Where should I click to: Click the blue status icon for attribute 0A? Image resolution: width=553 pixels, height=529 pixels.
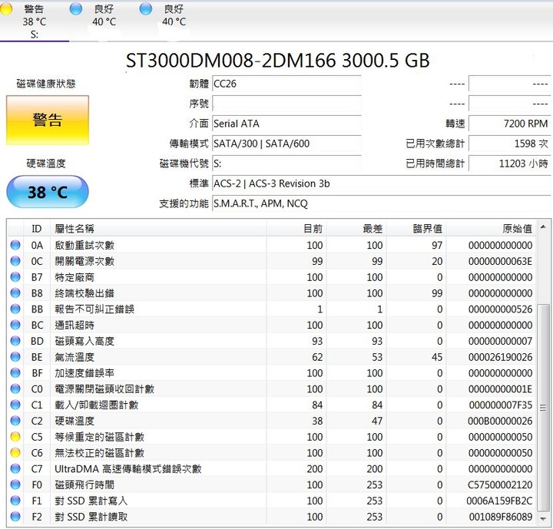click(x=15, y=245)
